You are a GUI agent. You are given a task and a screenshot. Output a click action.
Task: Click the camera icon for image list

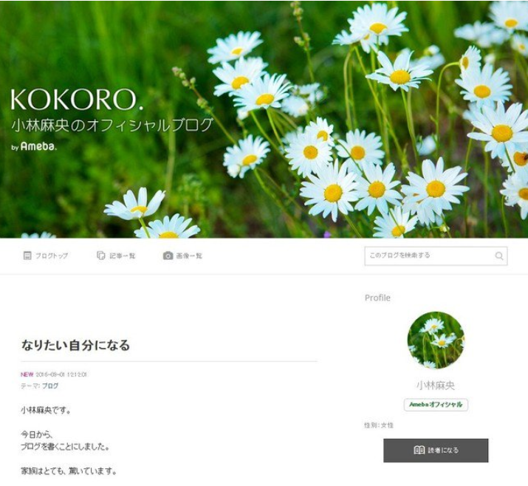tap(168, 256)
